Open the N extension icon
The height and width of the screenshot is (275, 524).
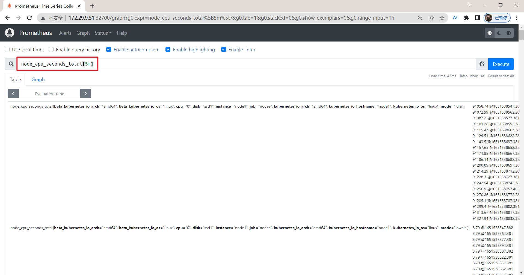click(x=455, y=18)
